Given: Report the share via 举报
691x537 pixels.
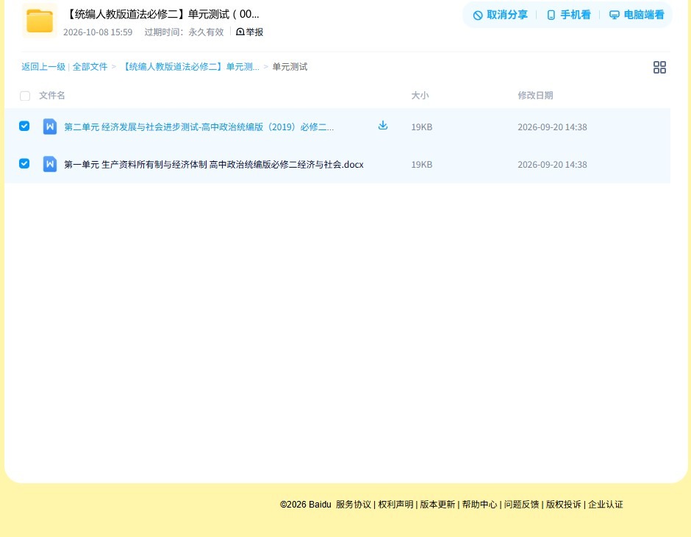Looking at the screenshot, I should coord(250,32).
